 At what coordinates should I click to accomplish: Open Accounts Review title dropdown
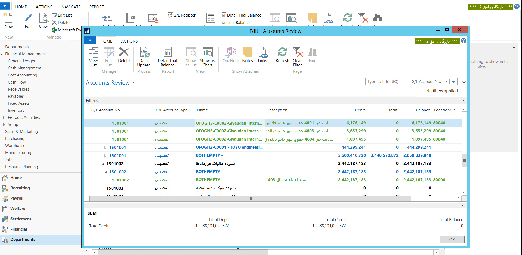134,82
